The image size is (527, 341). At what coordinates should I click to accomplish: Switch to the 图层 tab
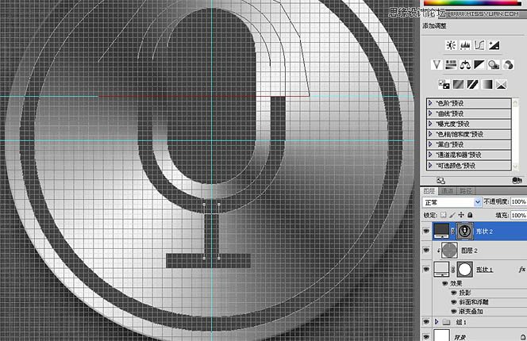click(x=429, y=191)
